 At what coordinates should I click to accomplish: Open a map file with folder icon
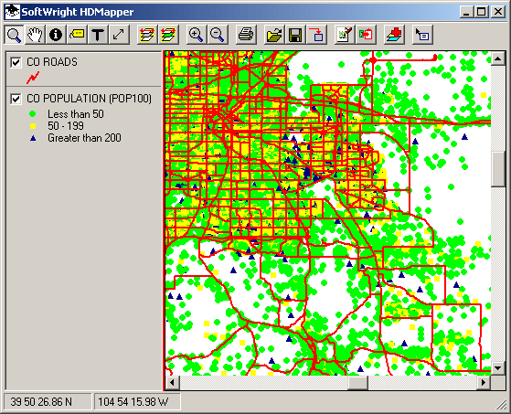pos(273,35)
